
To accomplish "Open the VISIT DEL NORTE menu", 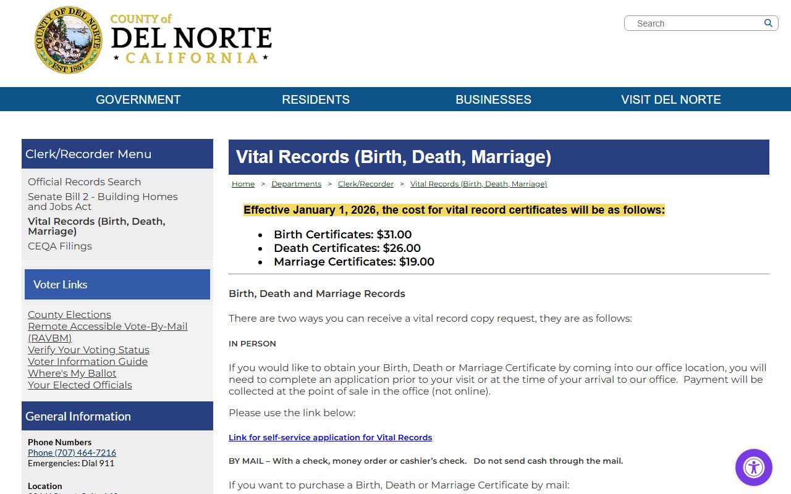I will [x=671, y=99].
